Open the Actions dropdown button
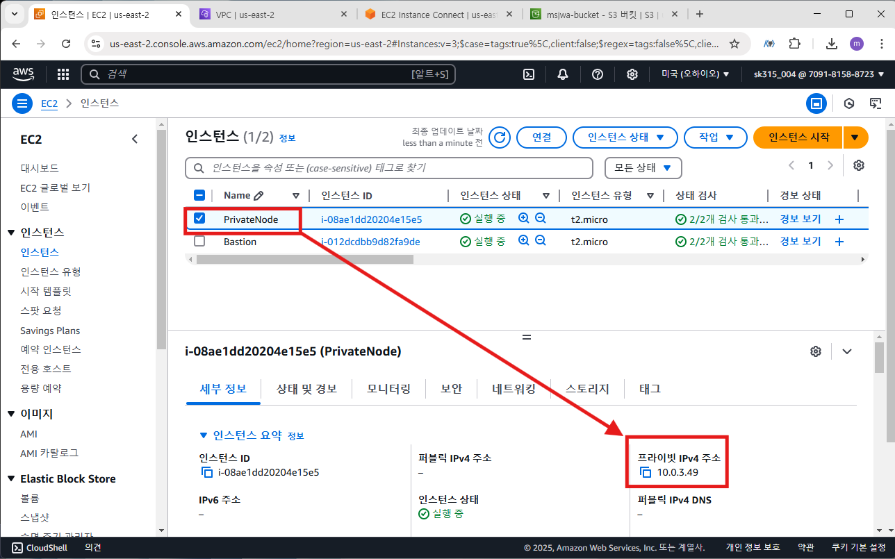 716,137
